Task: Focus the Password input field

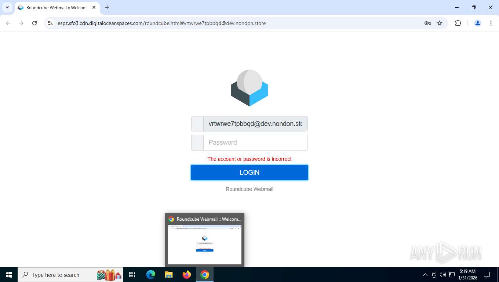Action: [255, 142]
